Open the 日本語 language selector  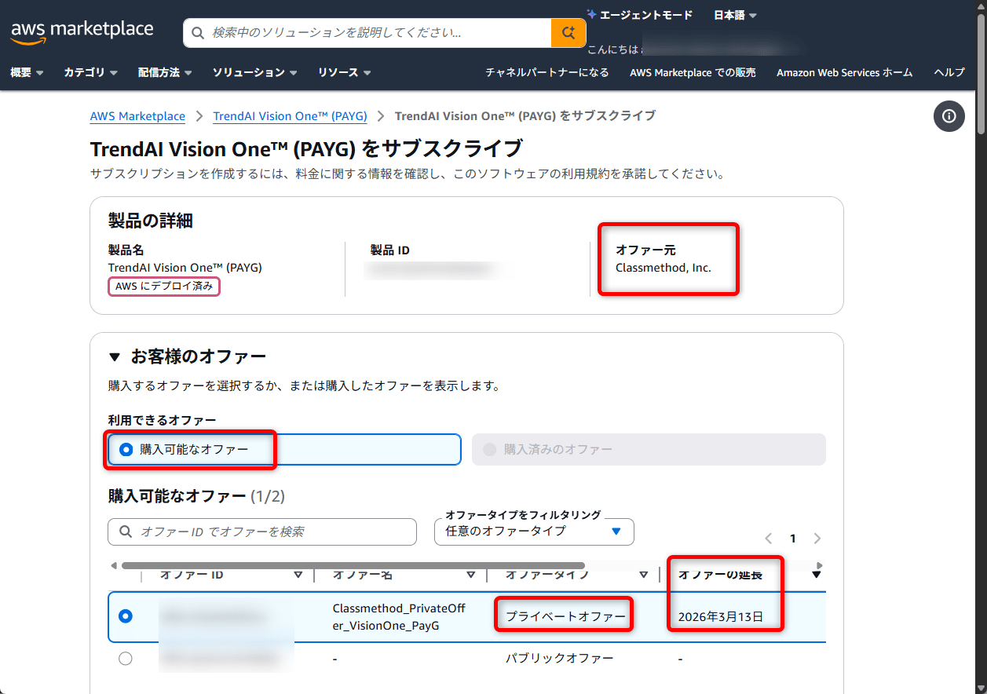click(735, 15)
